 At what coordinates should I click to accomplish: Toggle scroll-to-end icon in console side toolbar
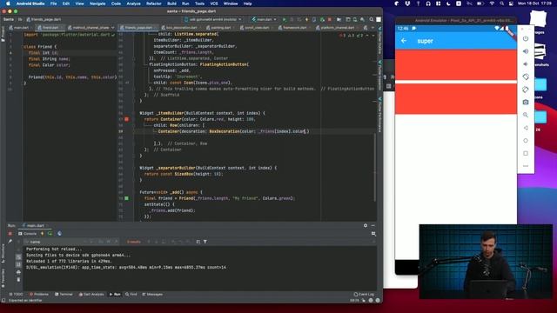pos(18,264)
